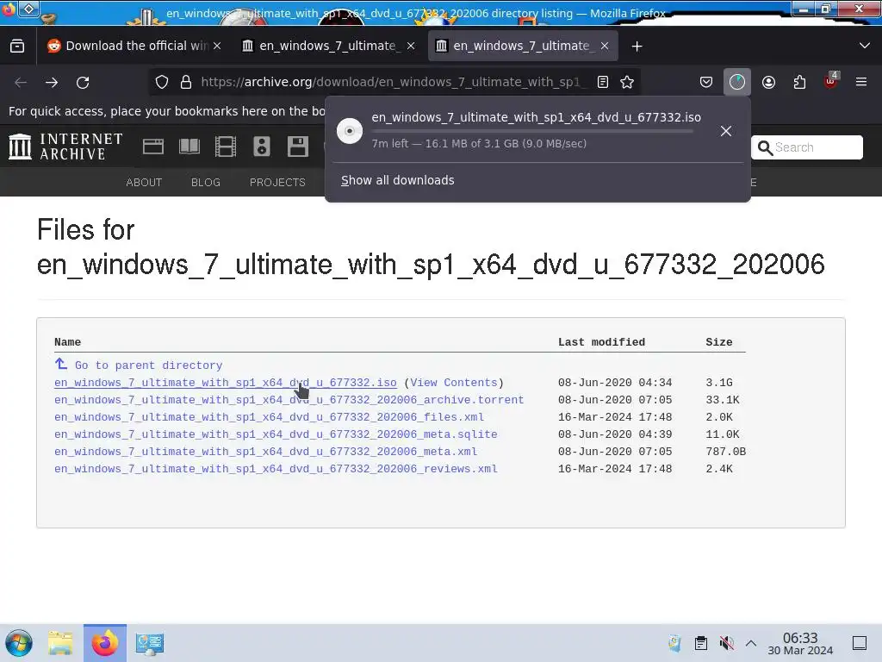Open the _meta.xml link
882x662 pixels.
265,452
